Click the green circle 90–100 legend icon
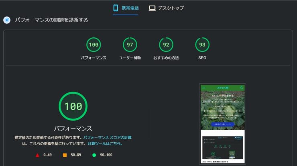This screenshot has width=297, height=166. coord(94,155)
